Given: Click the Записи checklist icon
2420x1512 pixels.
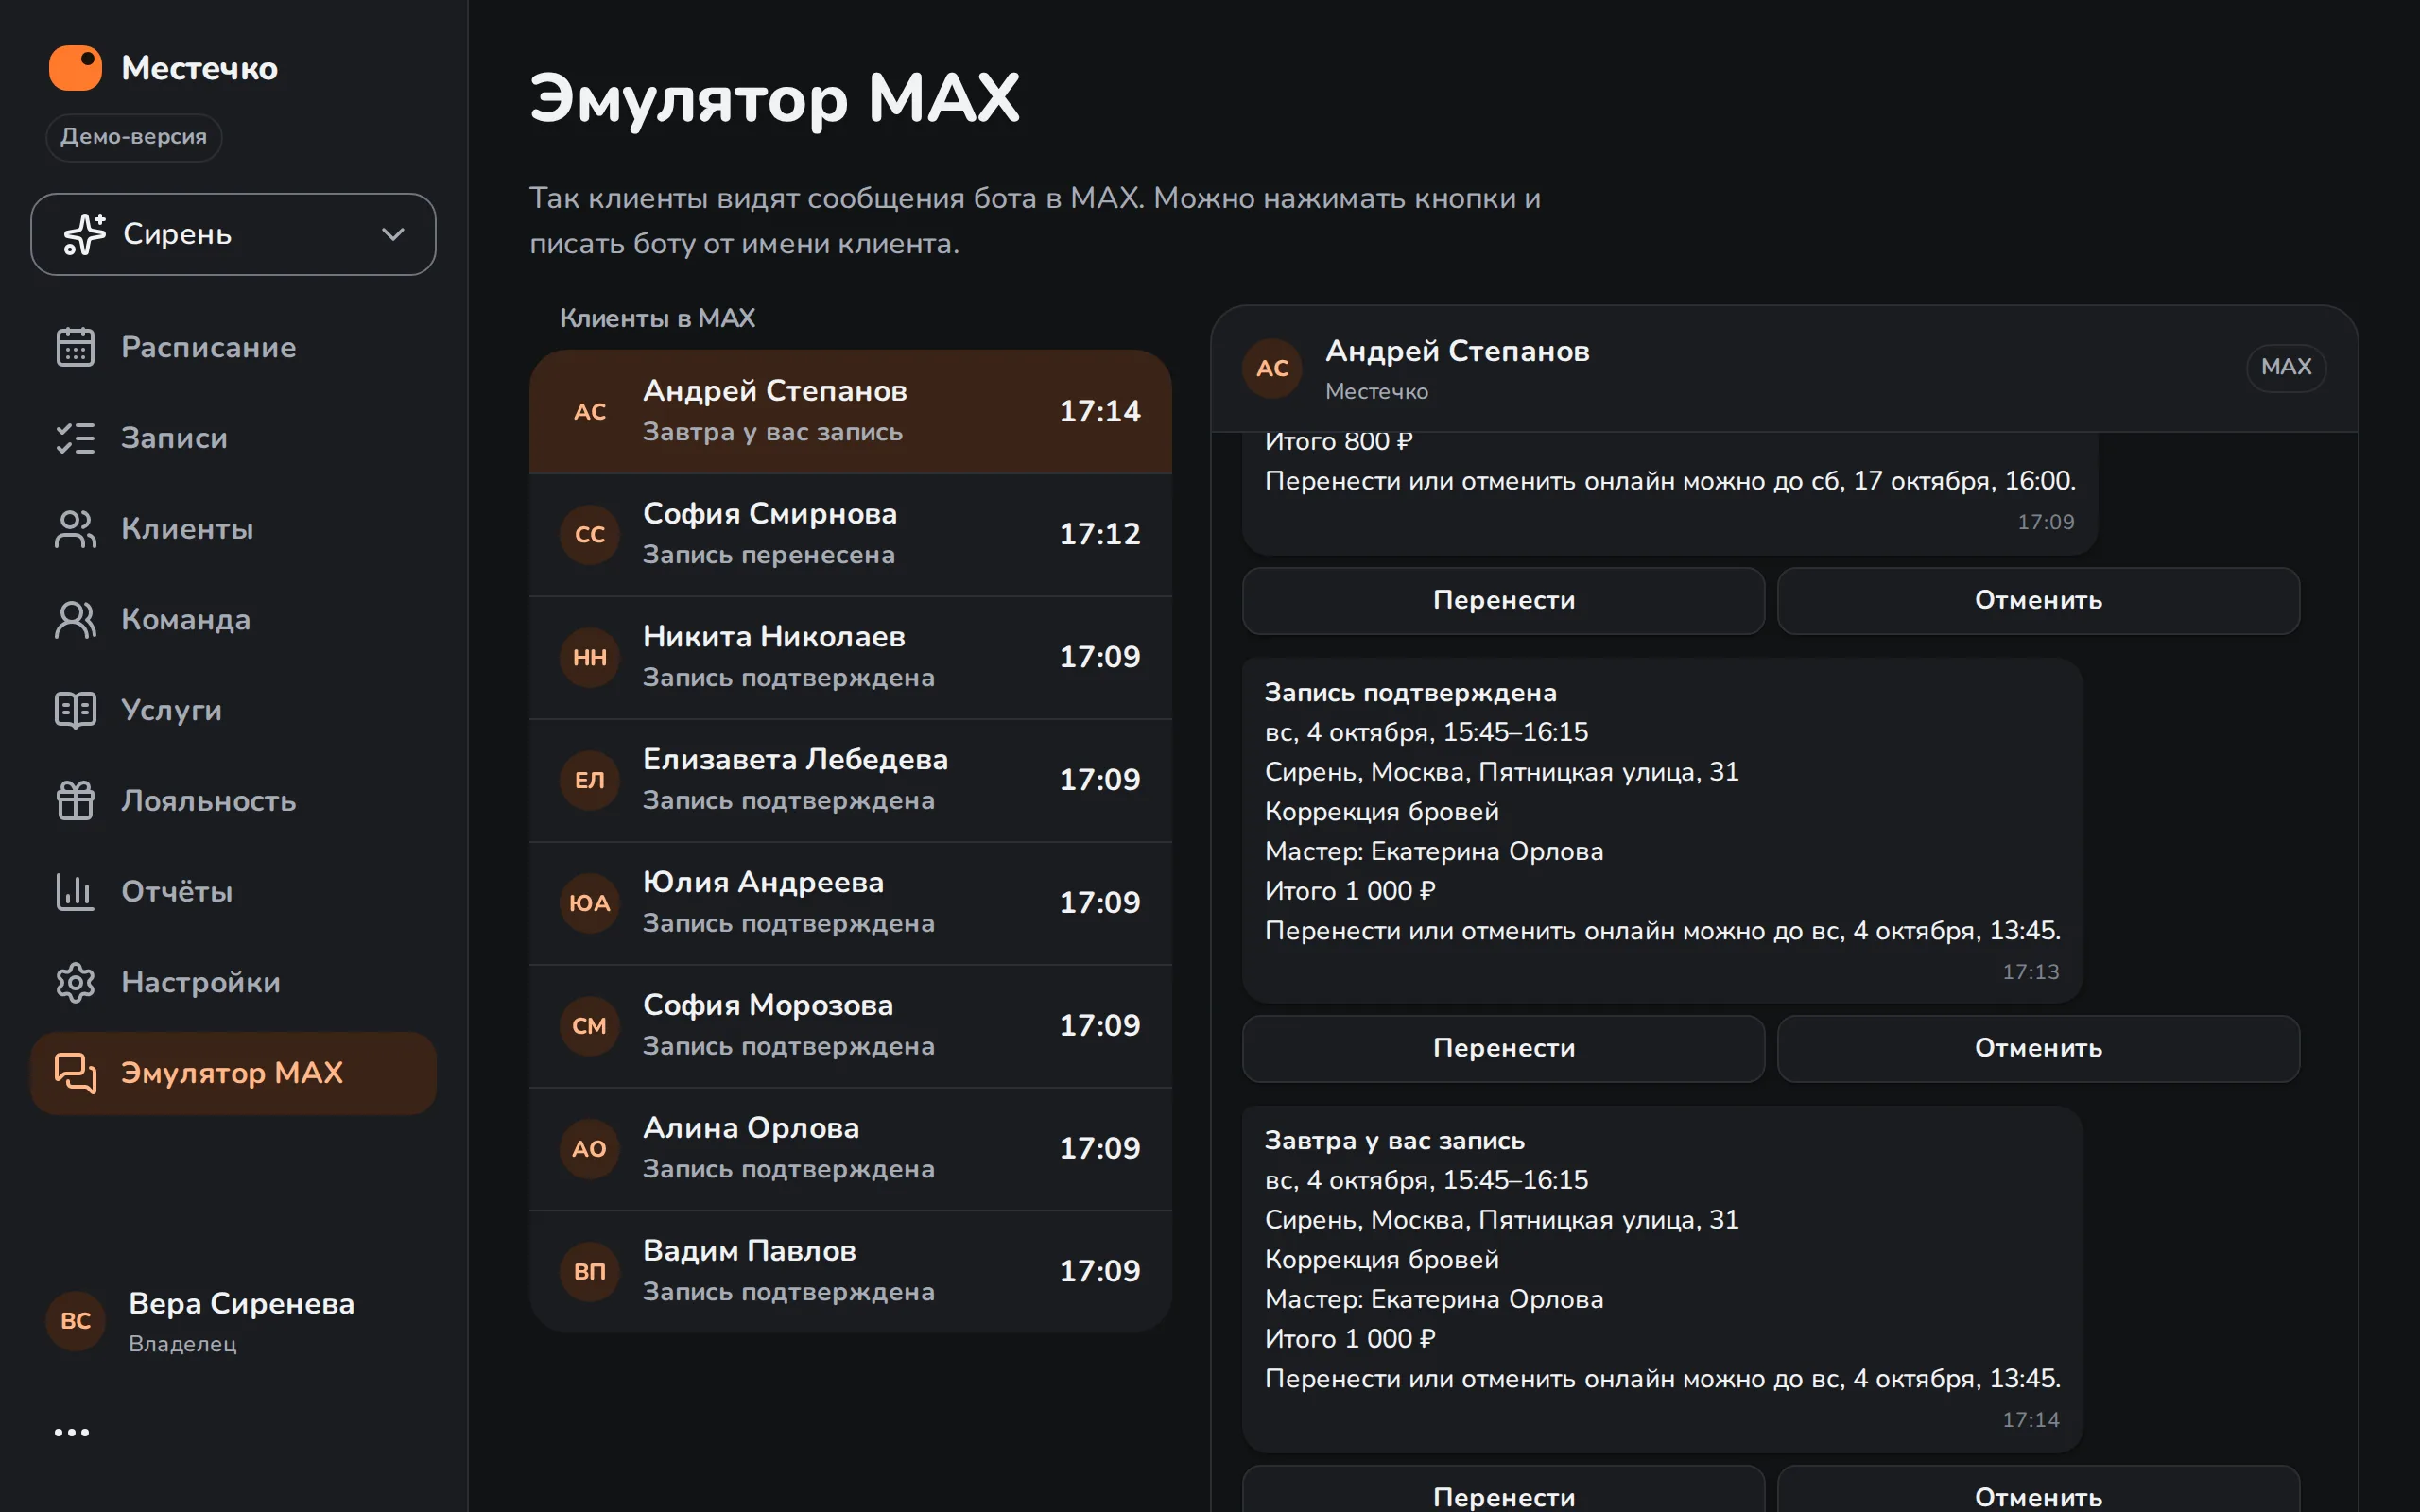Looking at the screenshot, I should pyautogui.click(x=75, y=438).
